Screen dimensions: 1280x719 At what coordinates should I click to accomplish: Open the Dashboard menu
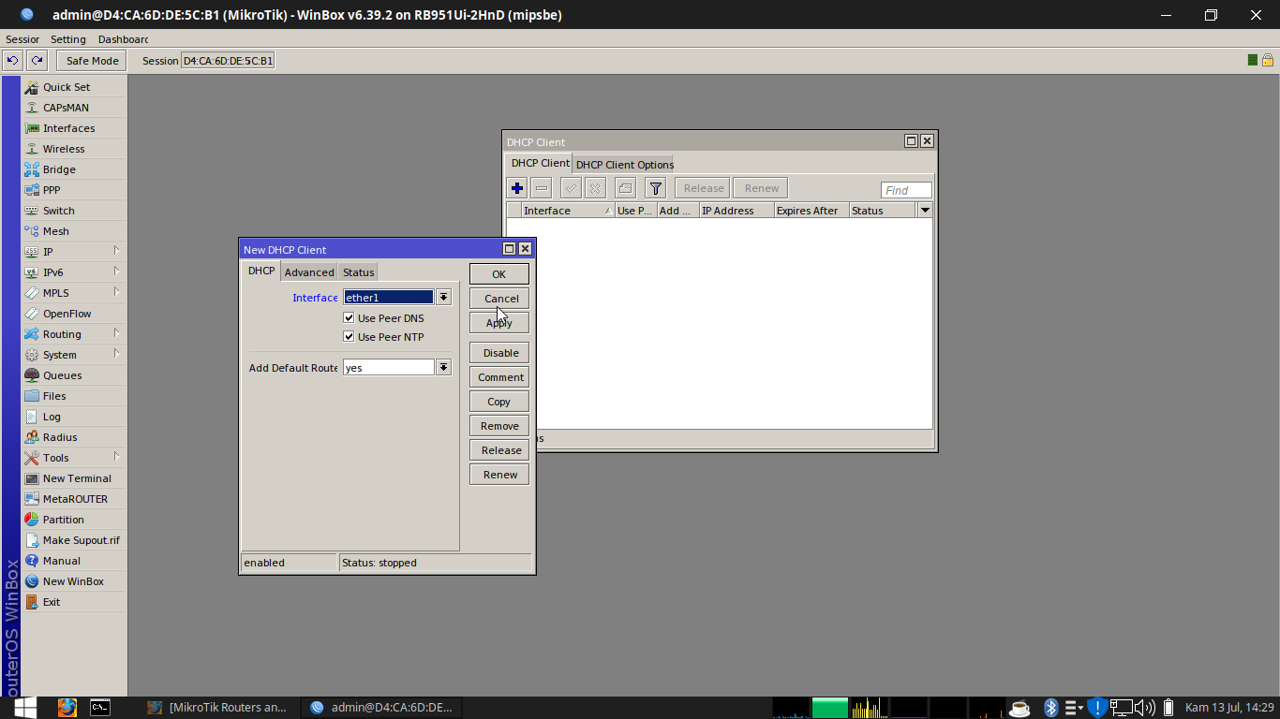123,39
